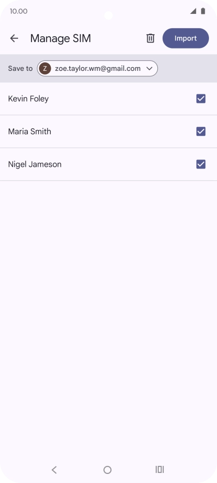217x483 pixels.
Task: Tap the Maria Smith contact name
Action: 30,132
